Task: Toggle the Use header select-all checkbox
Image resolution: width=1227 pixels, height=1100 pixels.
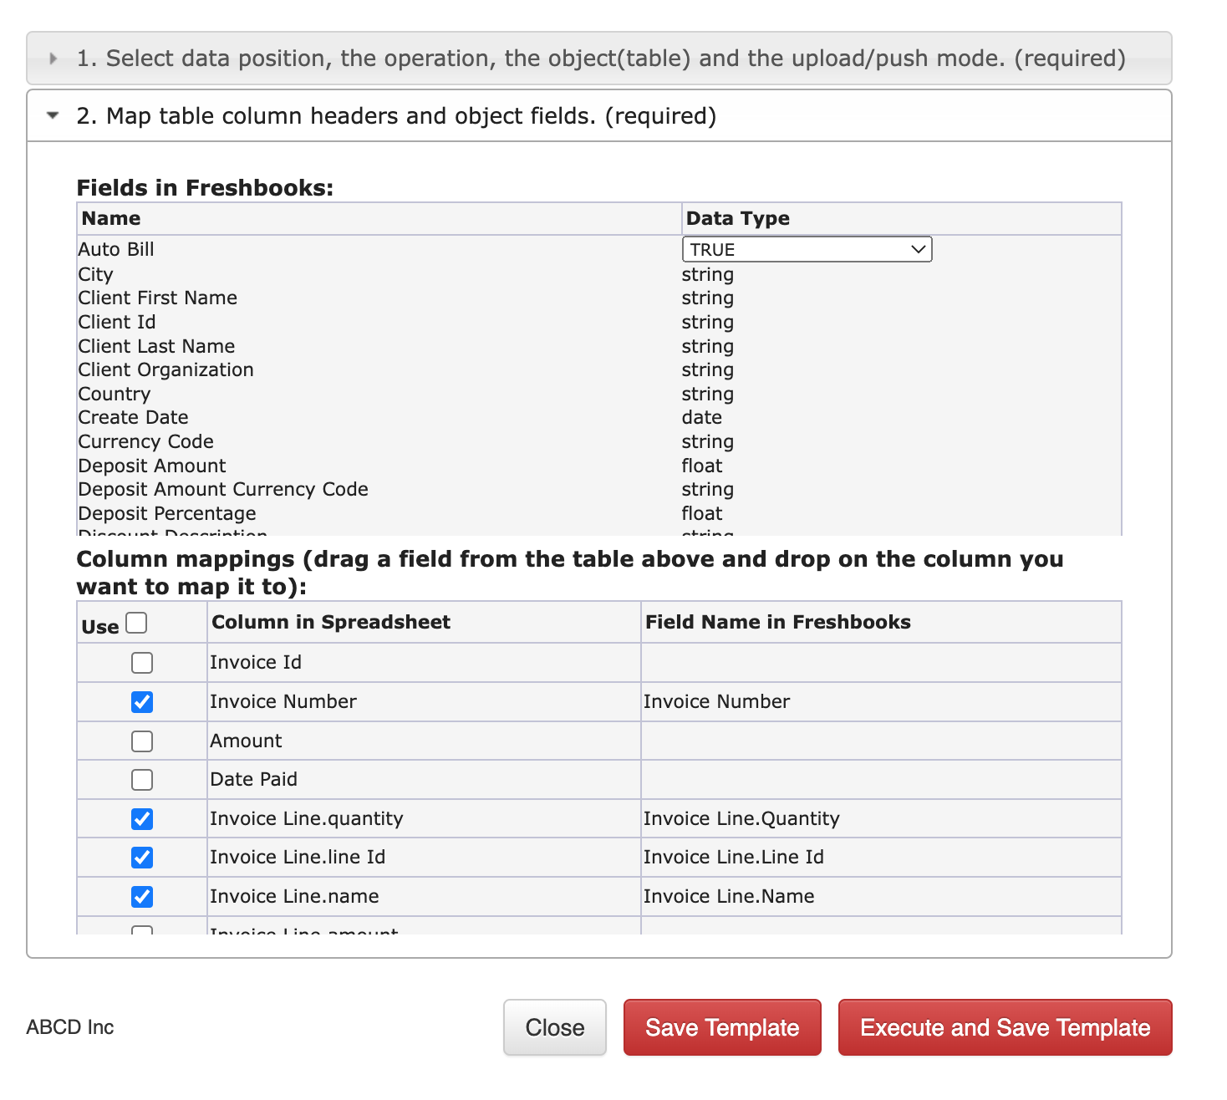Action: tap(136, 624)
